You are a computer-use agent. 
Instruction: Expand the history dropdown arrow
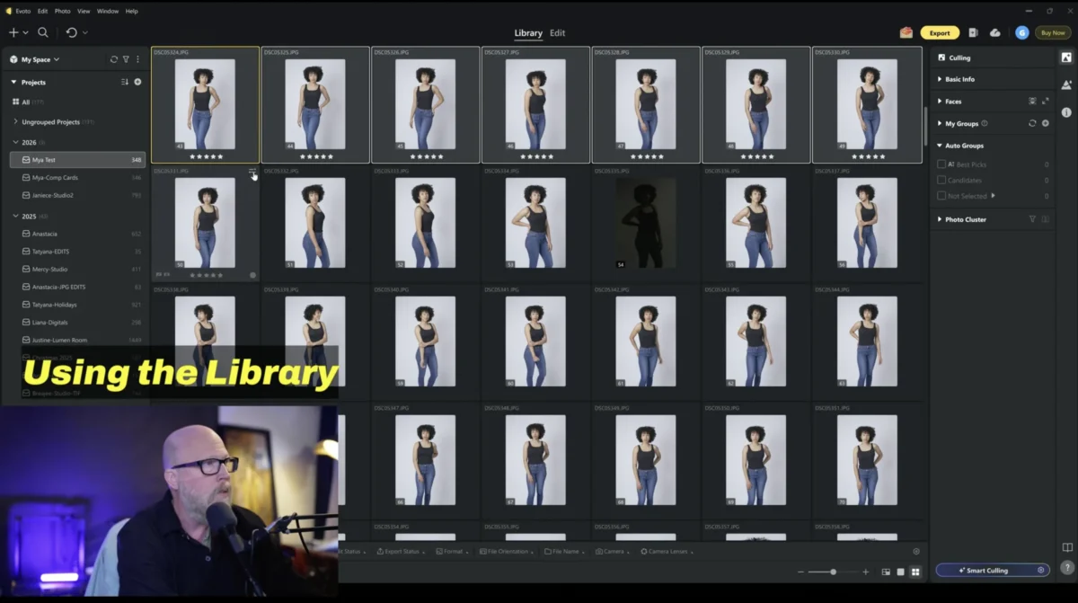point(85,32)
